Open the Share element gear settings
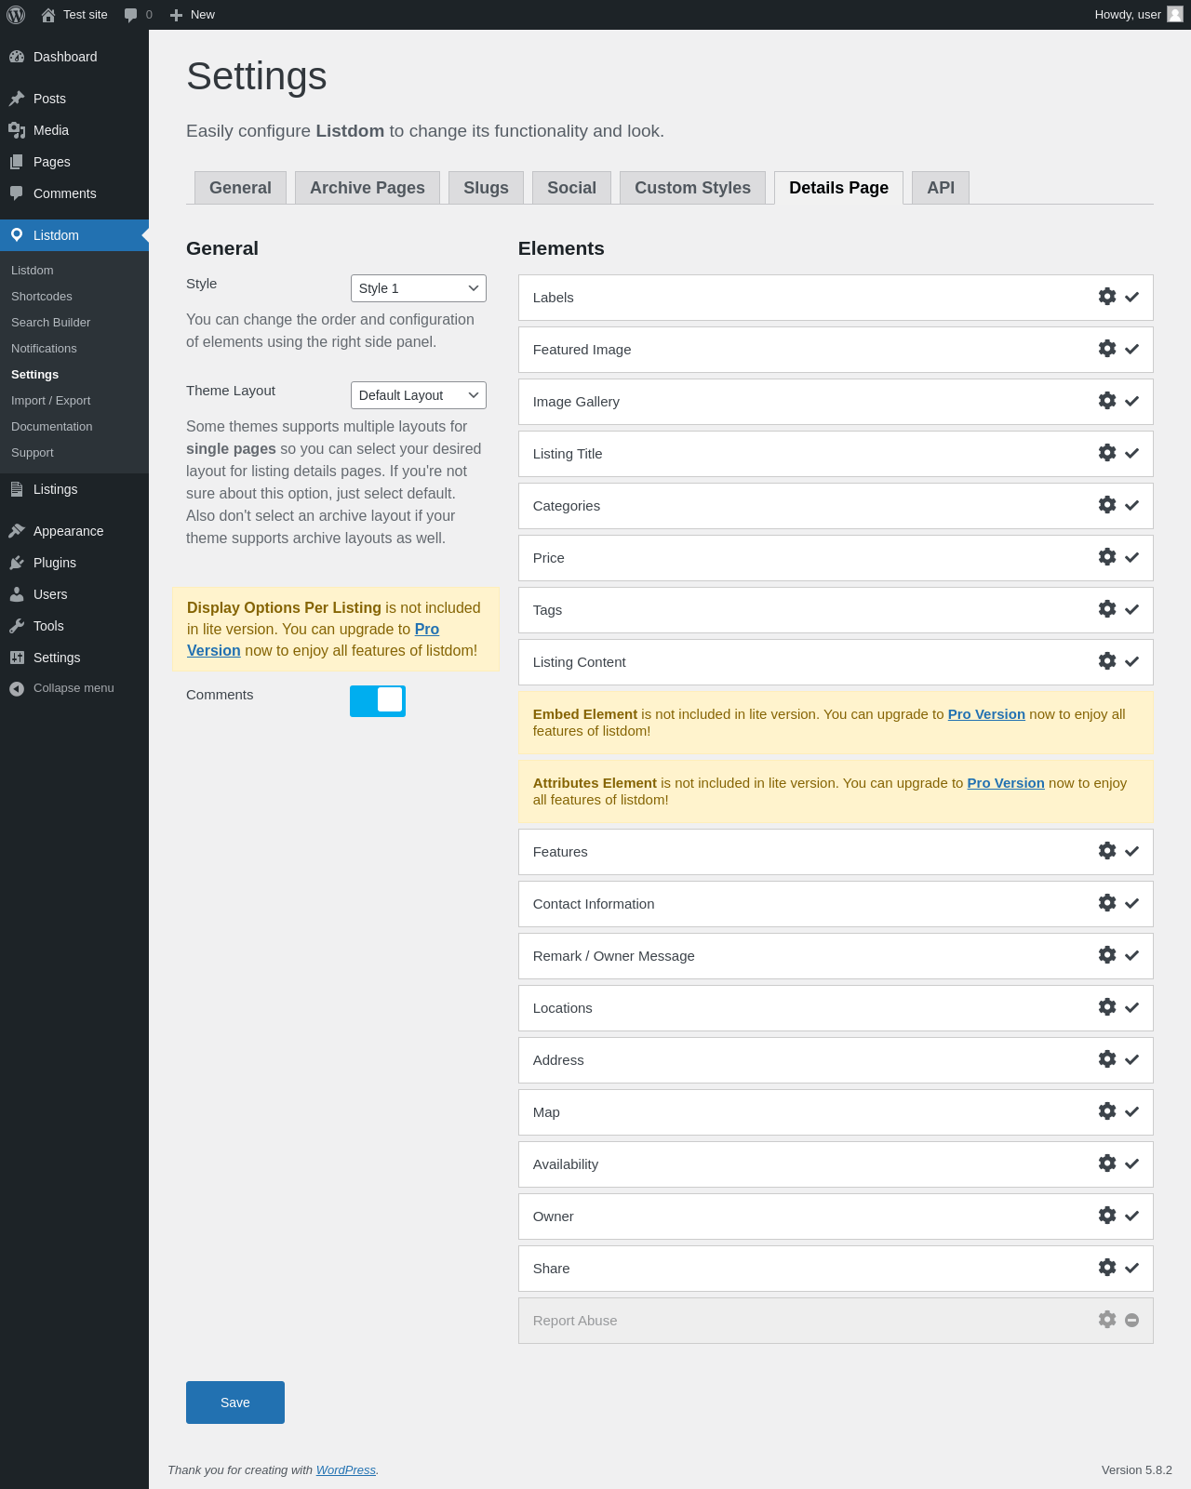 1106,1268
